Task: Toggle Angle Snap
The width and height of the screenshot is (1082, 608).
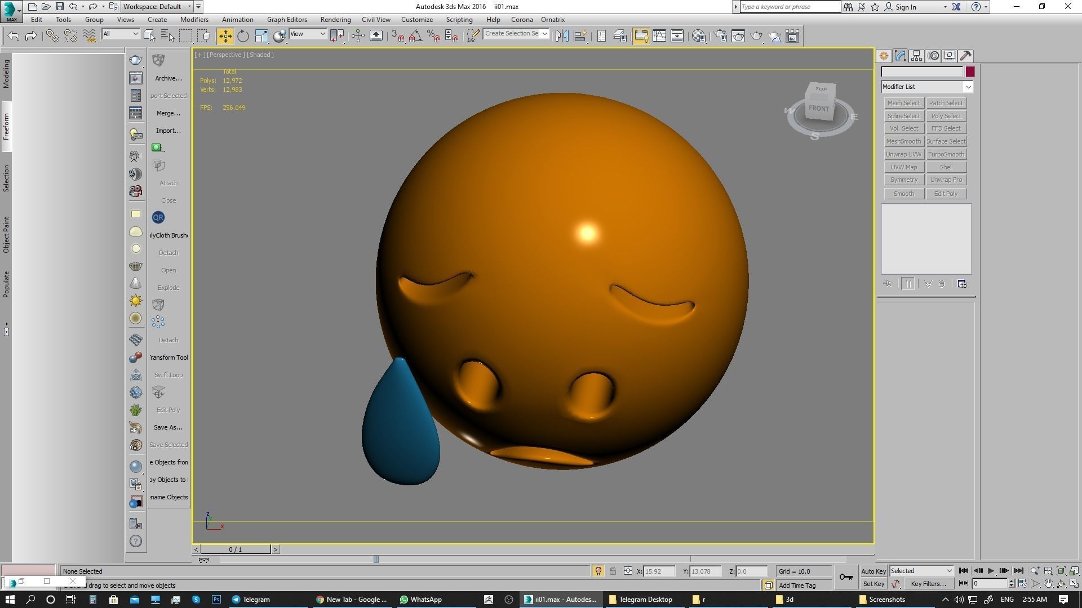Action: (415, 36)
